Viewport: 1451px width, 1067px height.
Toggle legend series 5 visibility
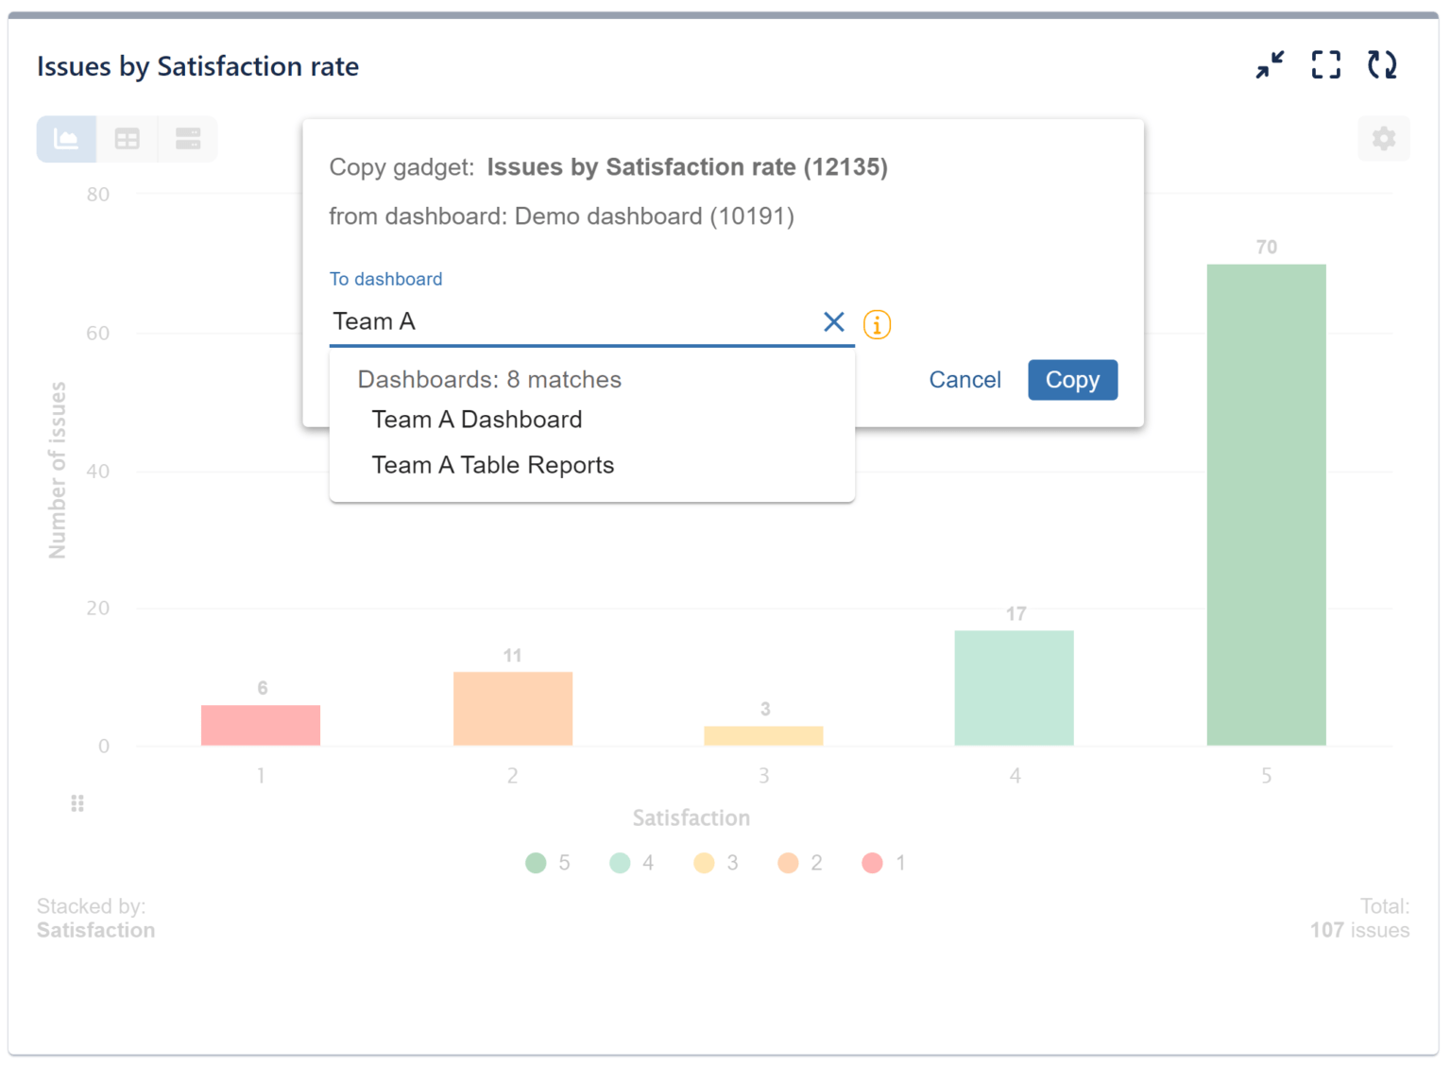pos(548,863)
